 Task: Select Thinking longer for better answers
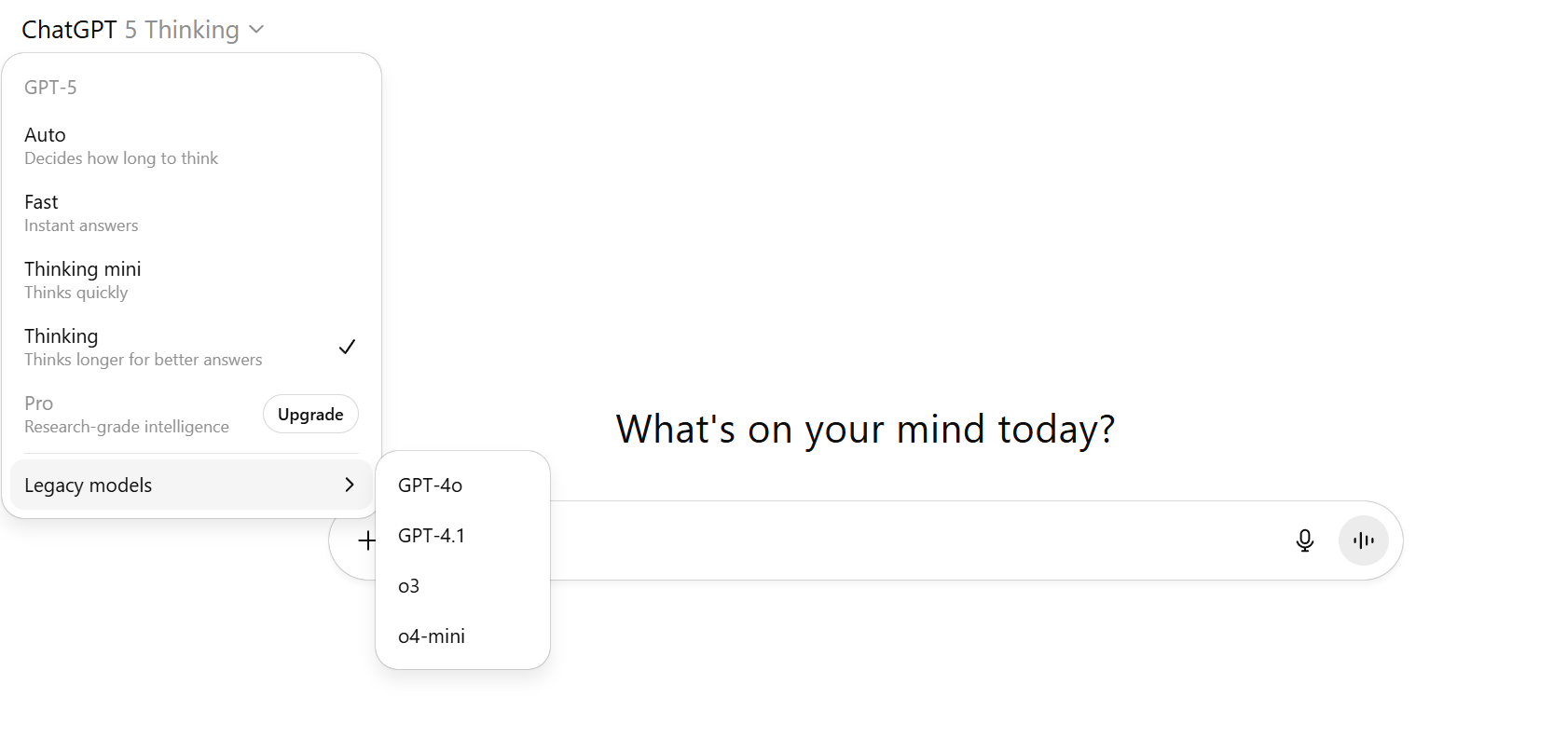point(143,348)
